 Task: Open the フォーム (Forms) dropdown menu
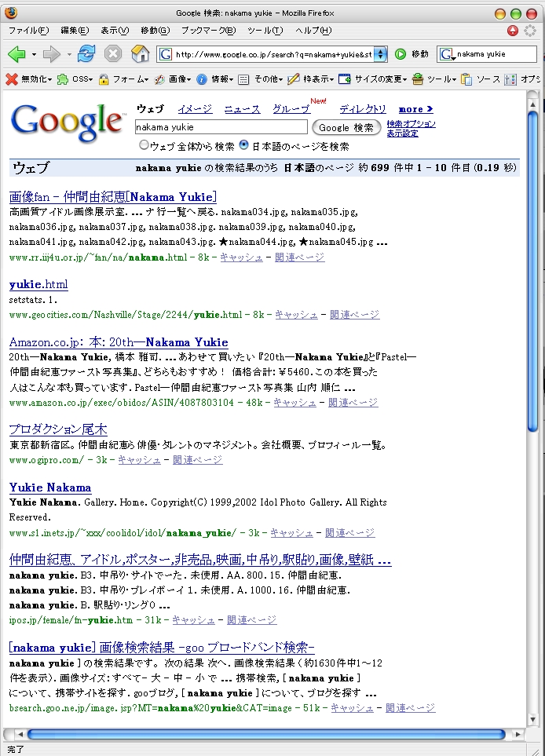tap(124, 79)
